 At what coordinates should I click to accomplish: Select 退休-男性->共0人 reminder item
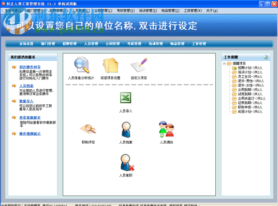[x=251, y=81]
